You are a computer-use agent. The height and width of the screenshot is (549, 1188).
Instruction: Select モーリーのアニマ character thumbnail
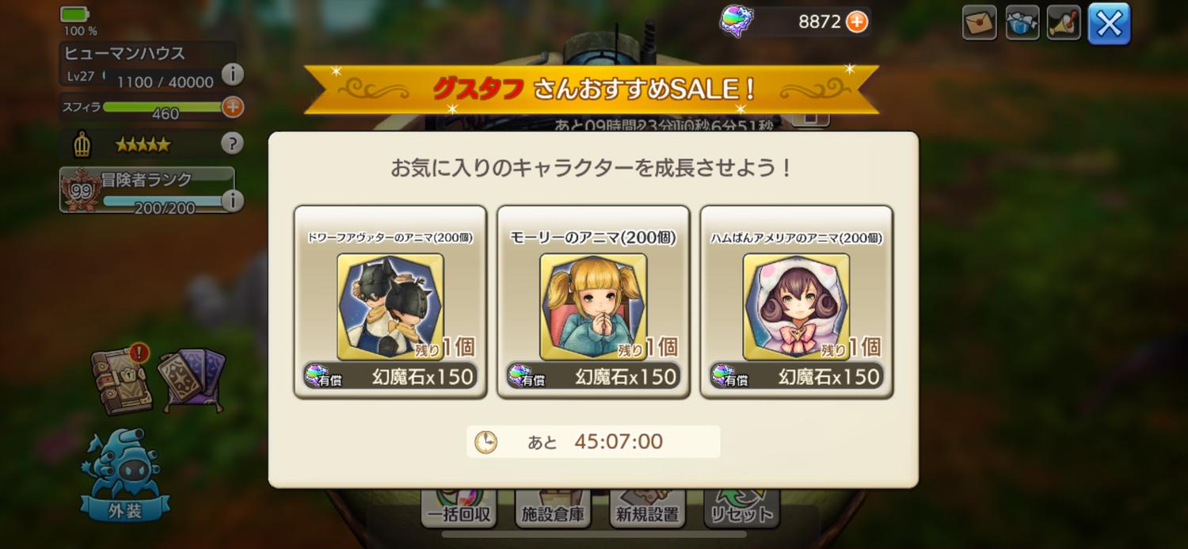point(593,307)
